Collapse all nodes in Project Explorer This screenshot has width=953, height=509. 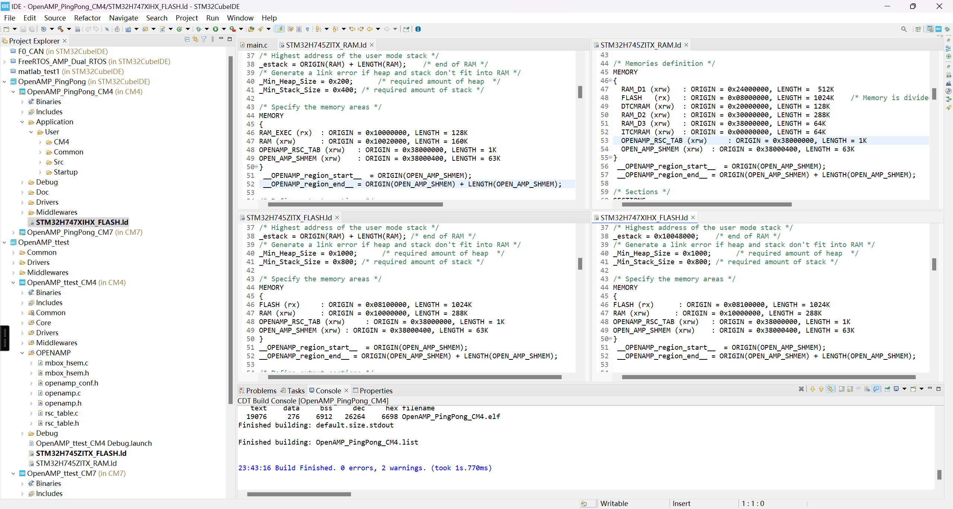point(187,39)
